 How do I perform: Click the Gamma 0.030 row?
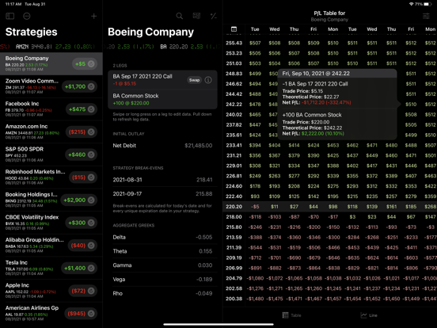coord(162,265)
